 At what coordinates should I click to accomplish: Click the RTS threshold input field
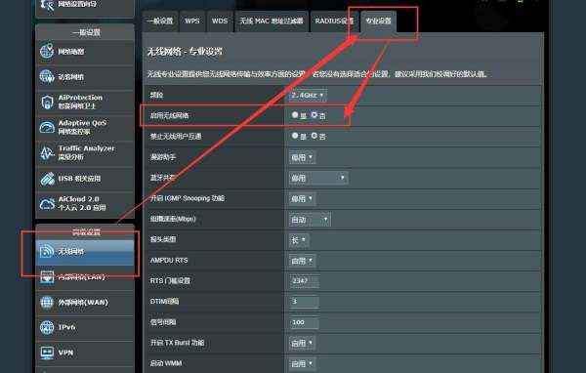coord(304,280)
